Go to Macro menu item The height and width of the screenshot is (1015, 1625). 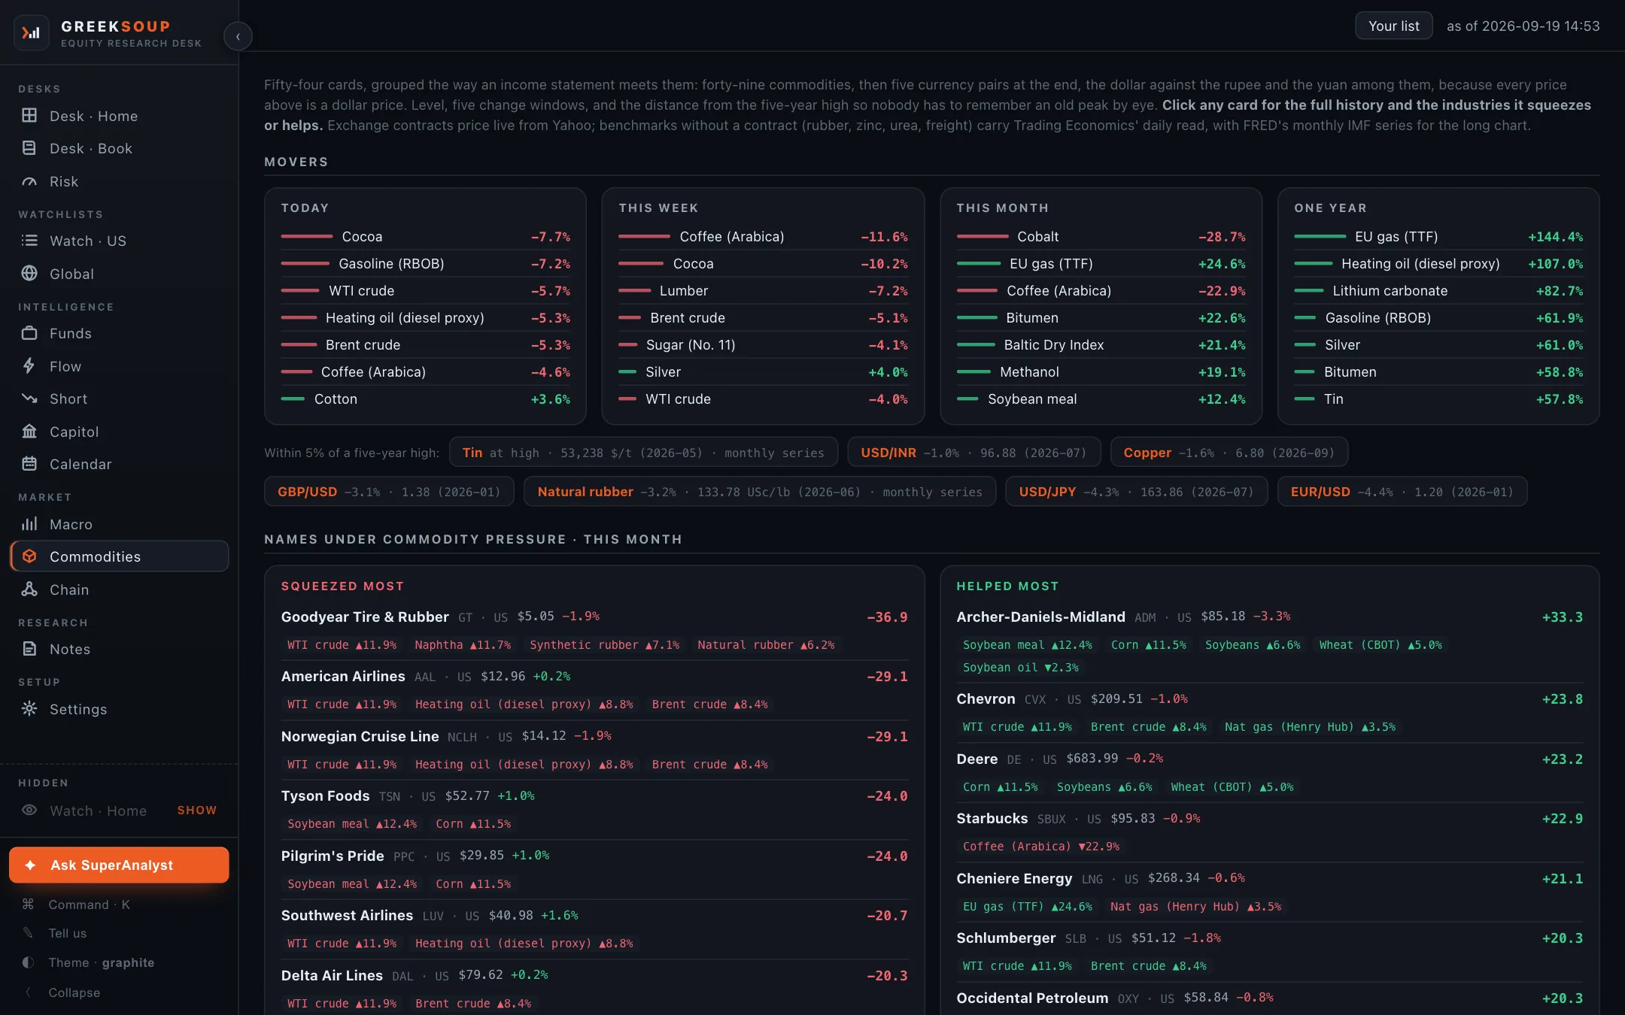(x=119, y=524)
